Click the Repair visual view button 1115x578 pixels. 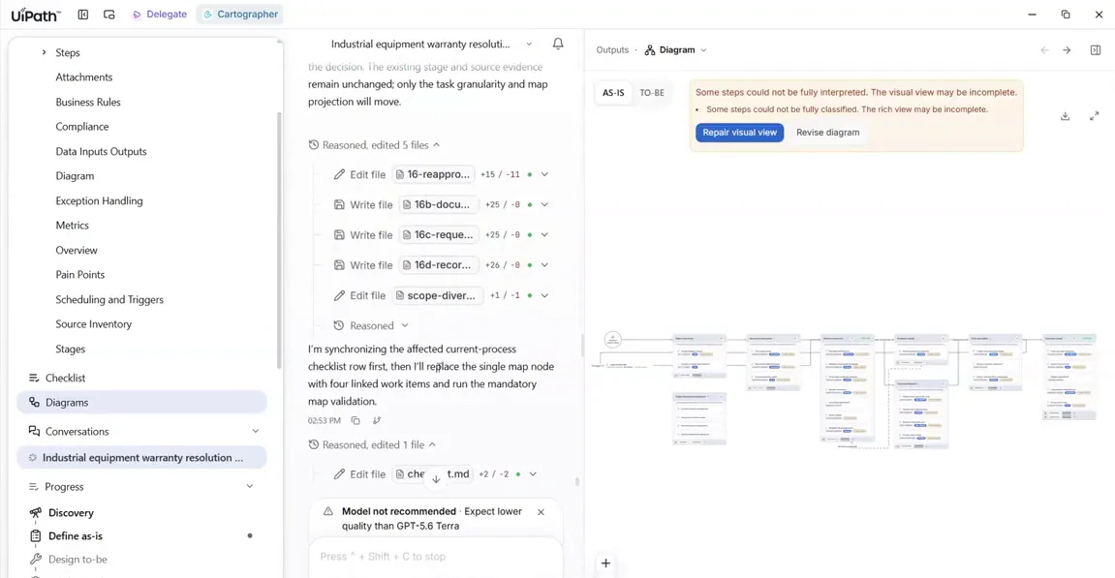click(739, 133)
